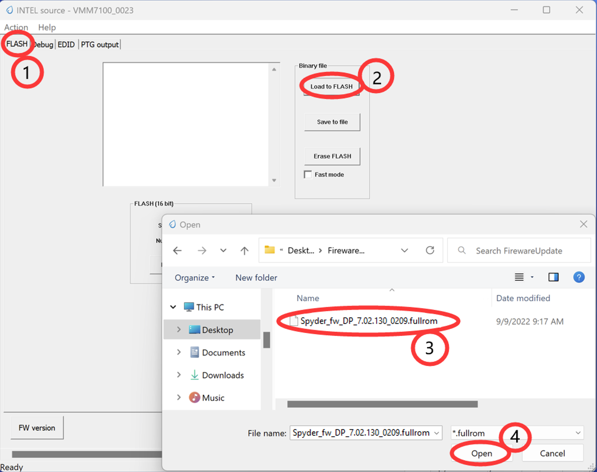
Task: Click the Erase FLASH button
Action: pyautogui.click(x=332, y=156)
